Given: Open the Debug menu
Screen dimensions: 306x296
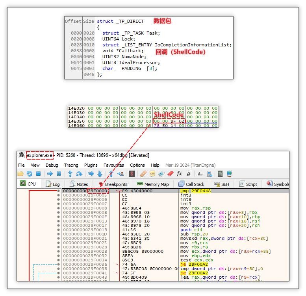Looking at the screenshot, I should [52, 165].
